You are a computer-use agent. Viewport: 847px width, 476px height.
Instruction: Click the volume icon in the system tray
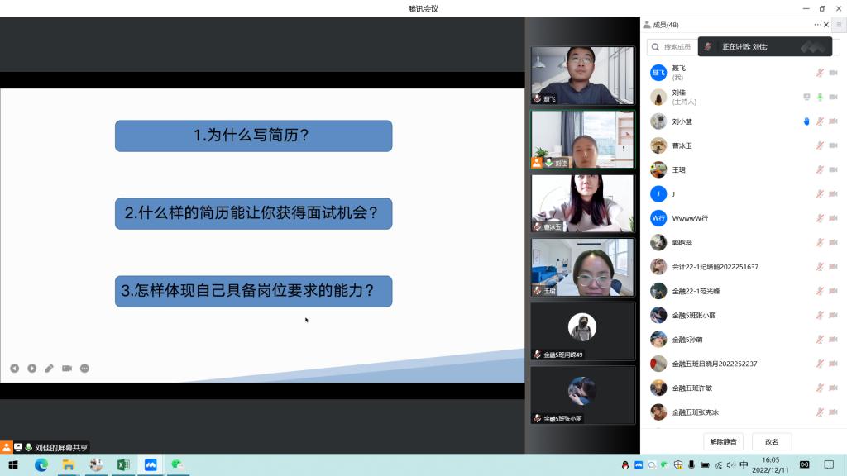(x=731, y=464)
